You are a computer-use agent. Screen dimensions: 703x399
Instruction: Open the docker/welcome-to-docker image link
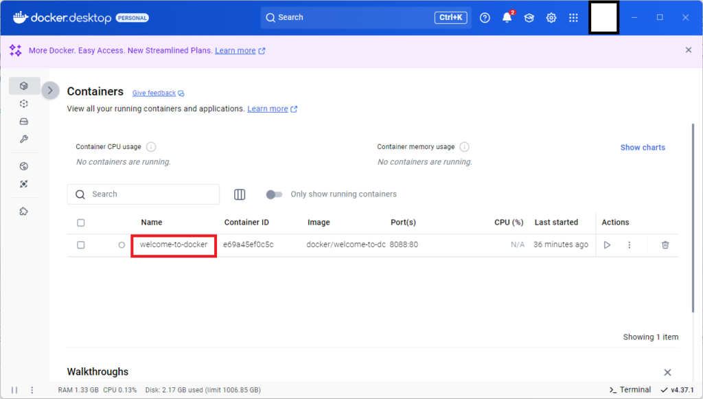point(346,244)
